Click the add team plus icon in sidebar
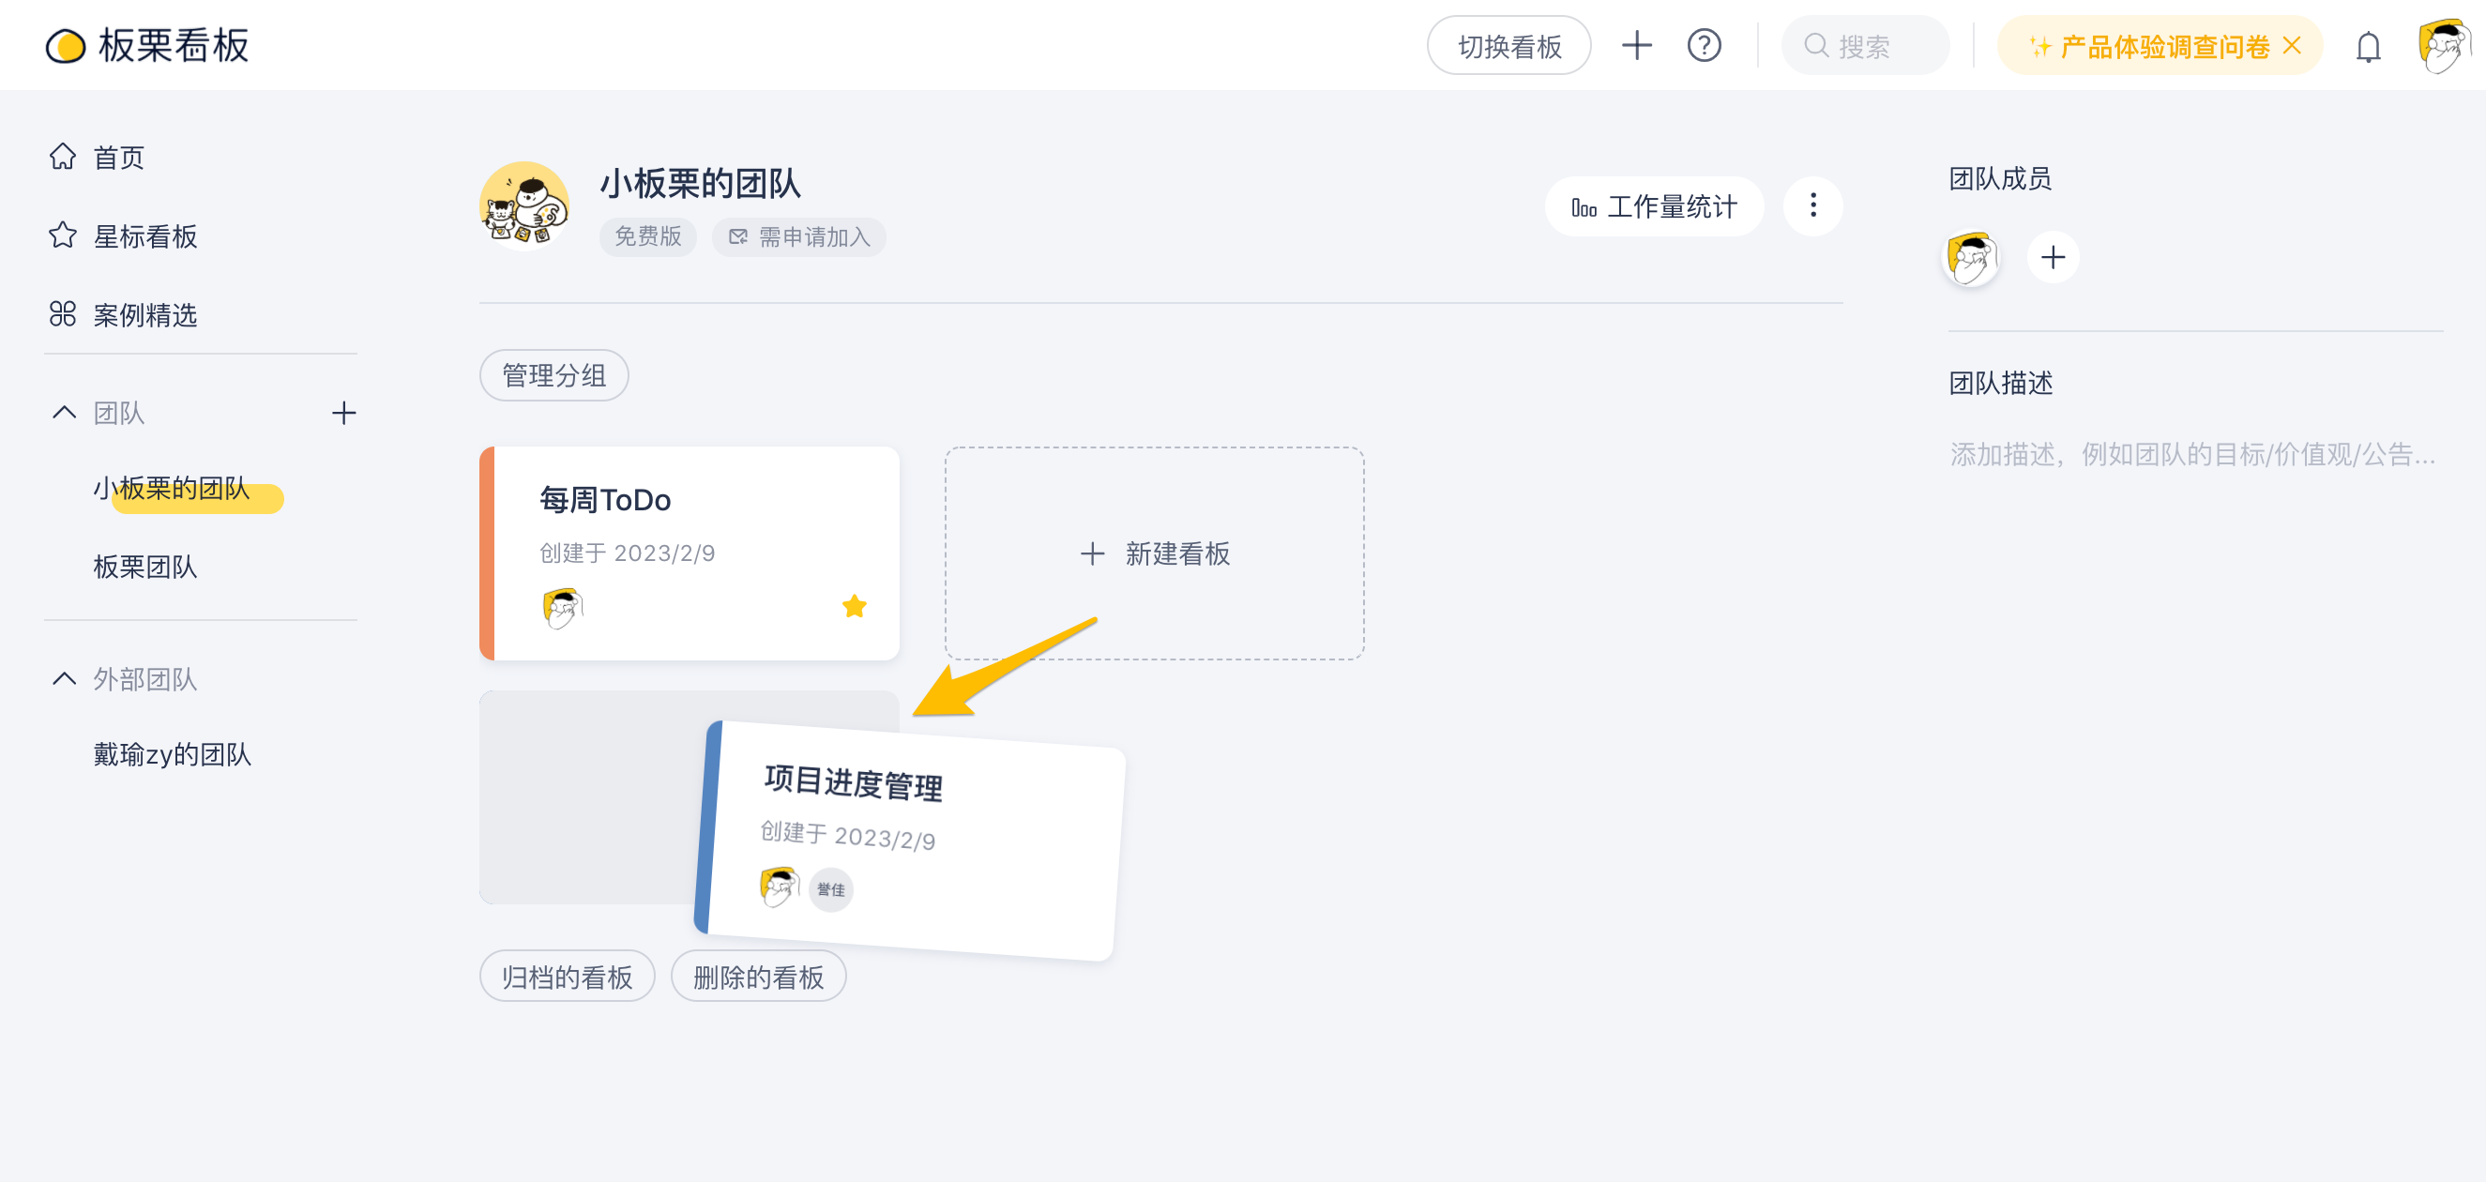This screenshot has height=1182, width=2486. coord(343,414)
